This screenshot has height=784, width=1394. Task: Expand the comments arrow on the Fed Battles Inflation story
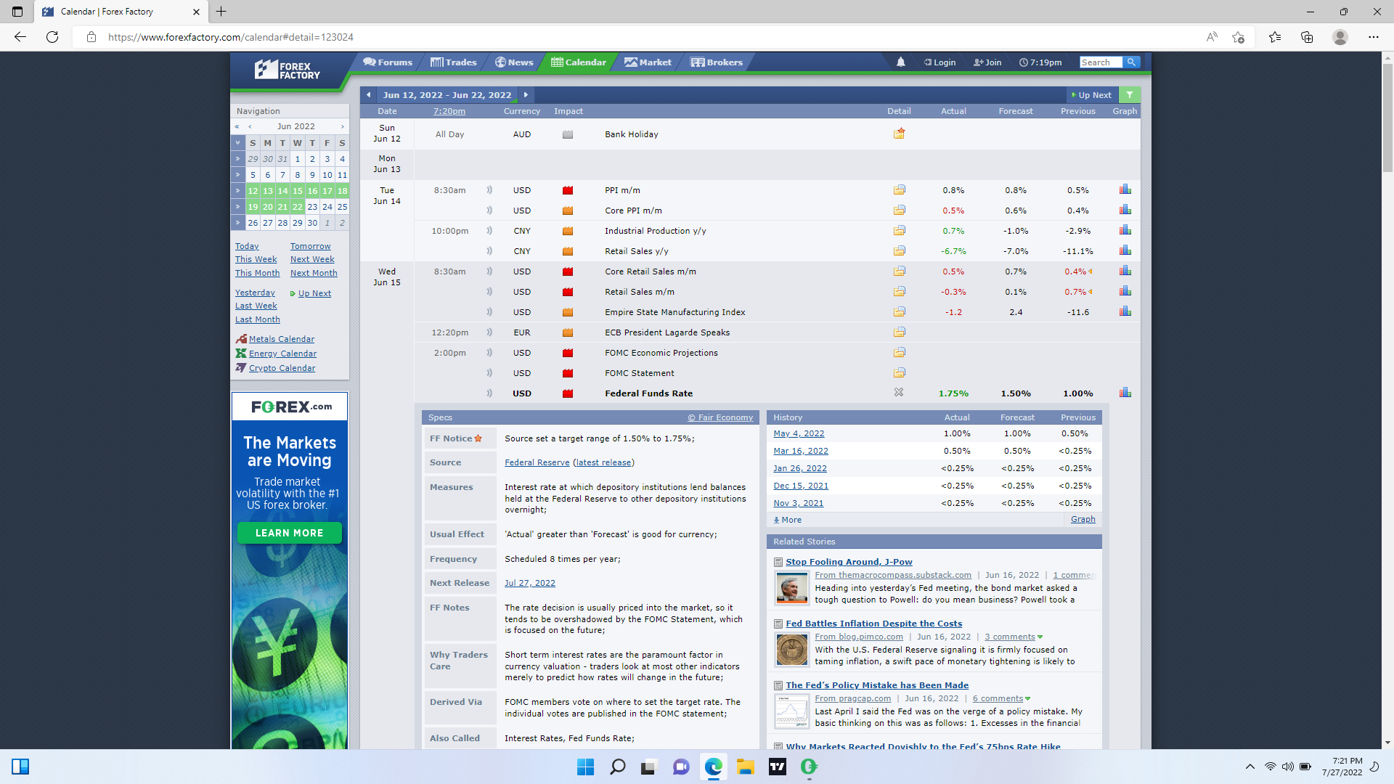click(1040, 637)
